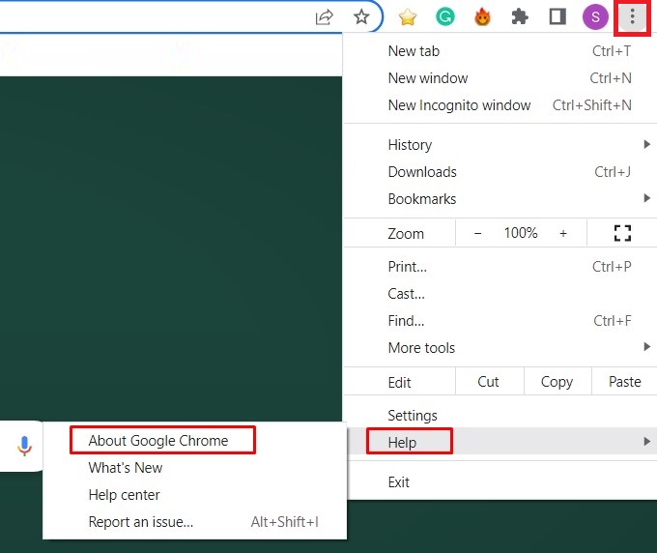Open Downloads from the menu
Viewport: 657px width, 553px height.
[x=500, y=172]
